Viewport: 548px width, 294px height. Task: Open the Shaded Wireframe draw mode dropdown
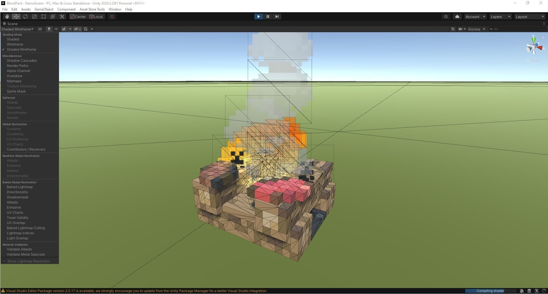coord(17,29)
